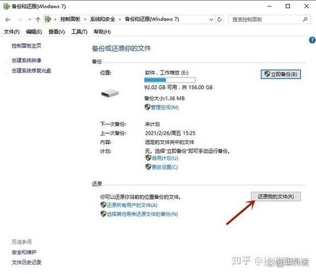Minimize the Backup and Restore window
The image size is (316, 274).
point(269,6)
